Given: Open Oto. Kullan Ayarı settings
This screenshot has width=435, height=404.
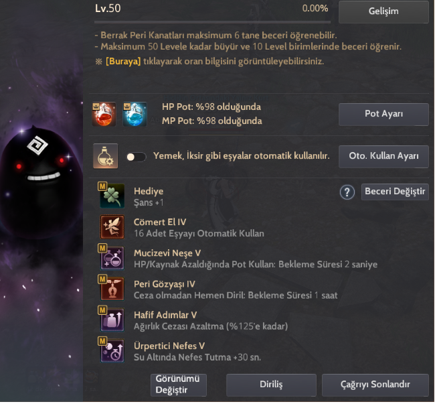Looking at the screenshot, I should coord(383,156).
